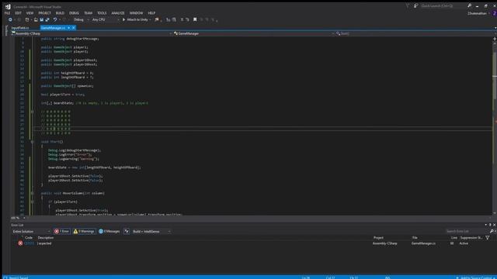Open the WINDOW menu
This screenshot has width=497, height=279.
(x=137, y=13)
